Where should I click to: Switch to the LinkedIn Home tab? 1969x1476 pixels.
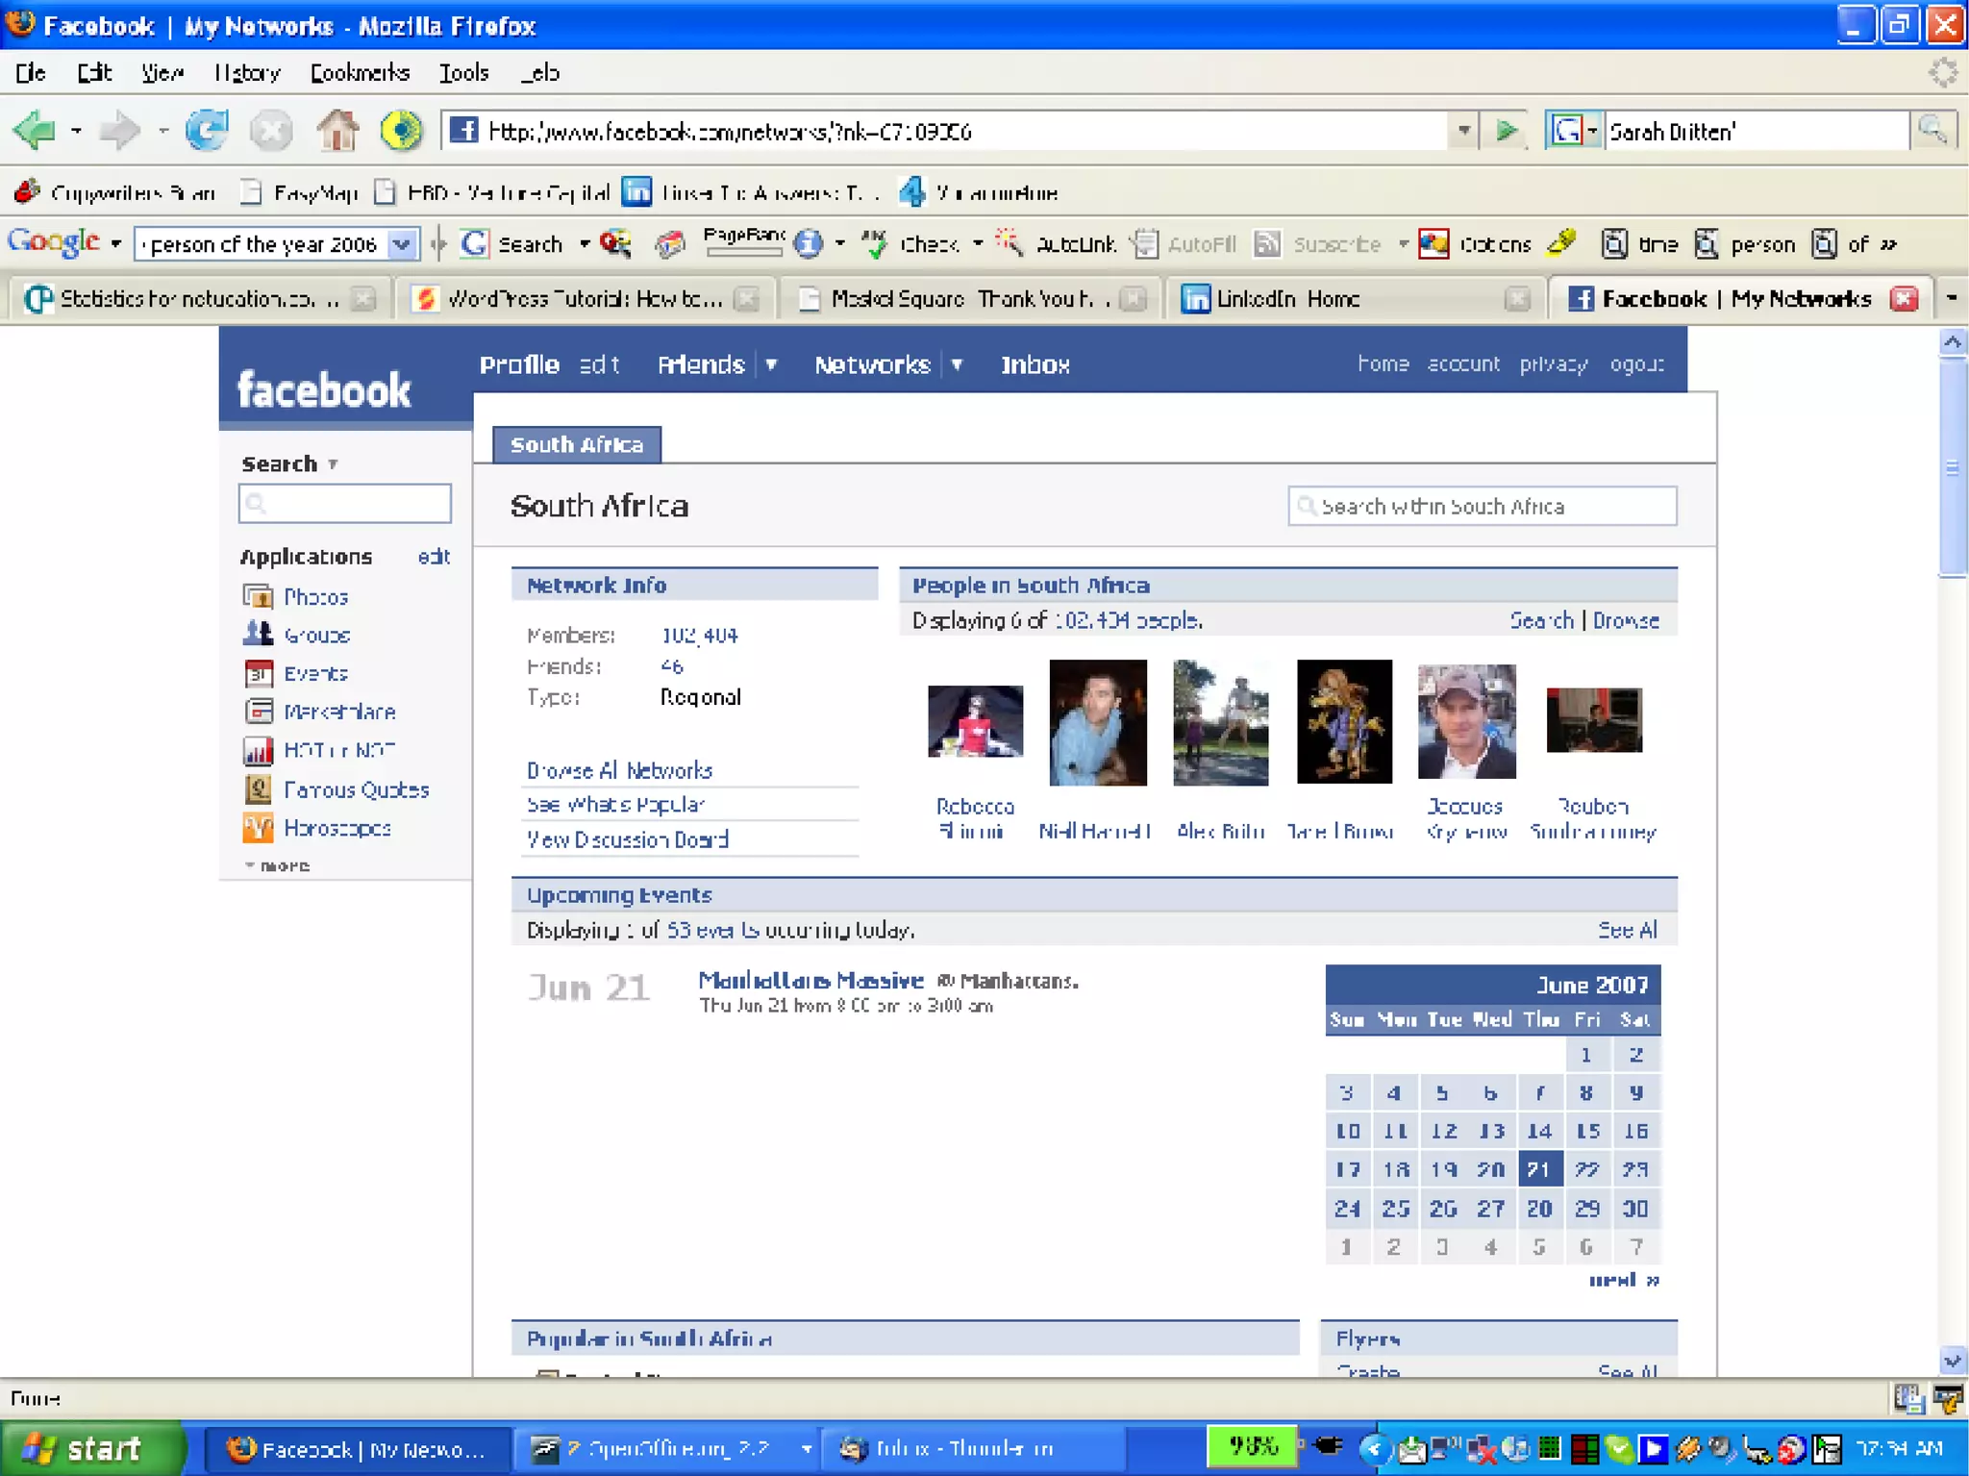(x=1286, y=299)
